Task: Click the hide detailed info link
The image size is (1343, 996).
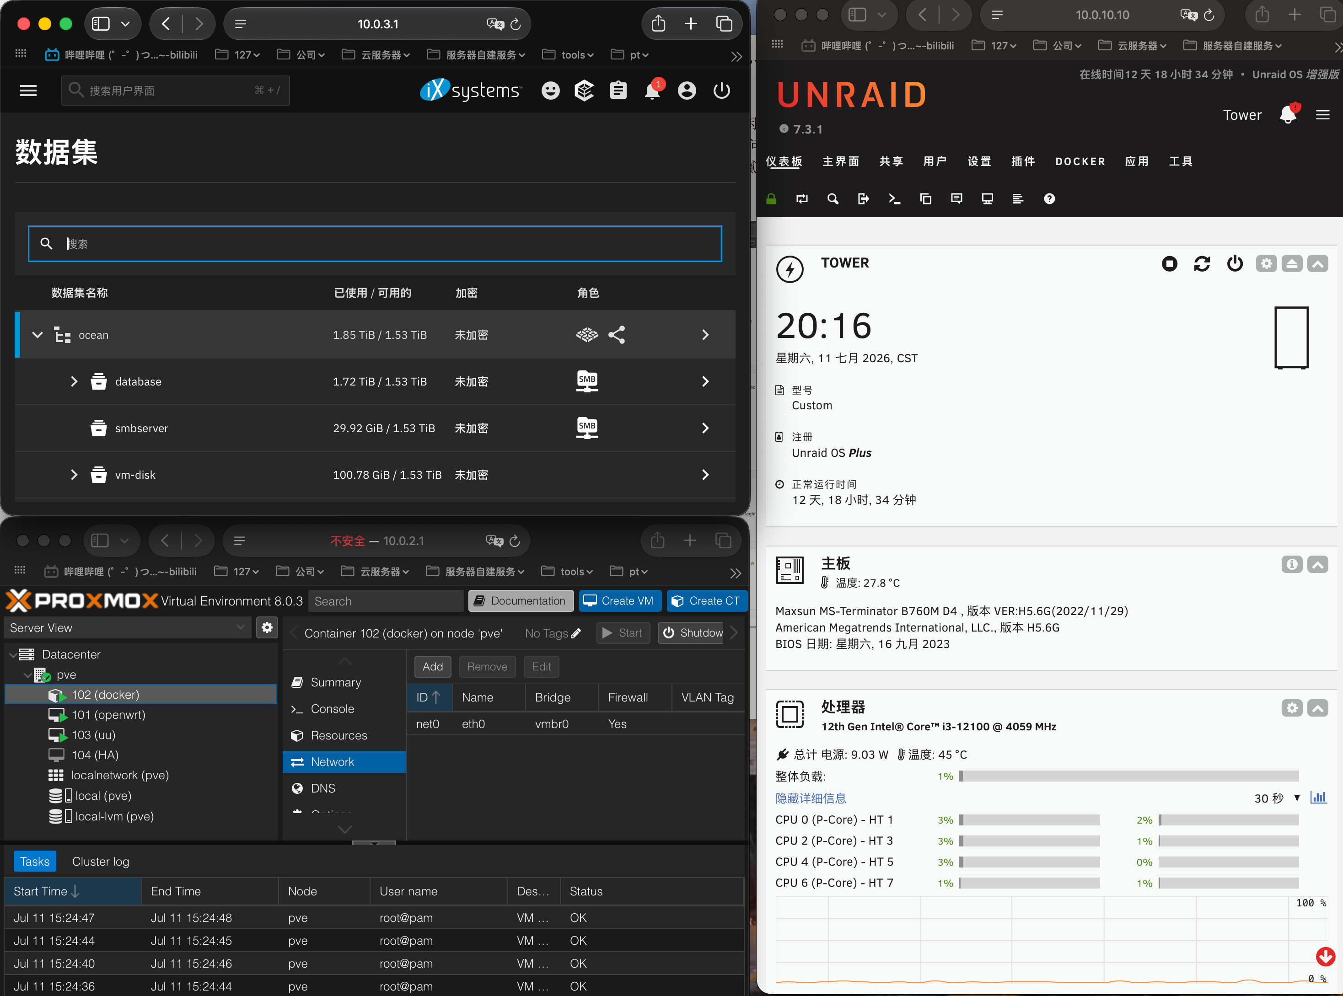Action: click(x=811, y=798)
